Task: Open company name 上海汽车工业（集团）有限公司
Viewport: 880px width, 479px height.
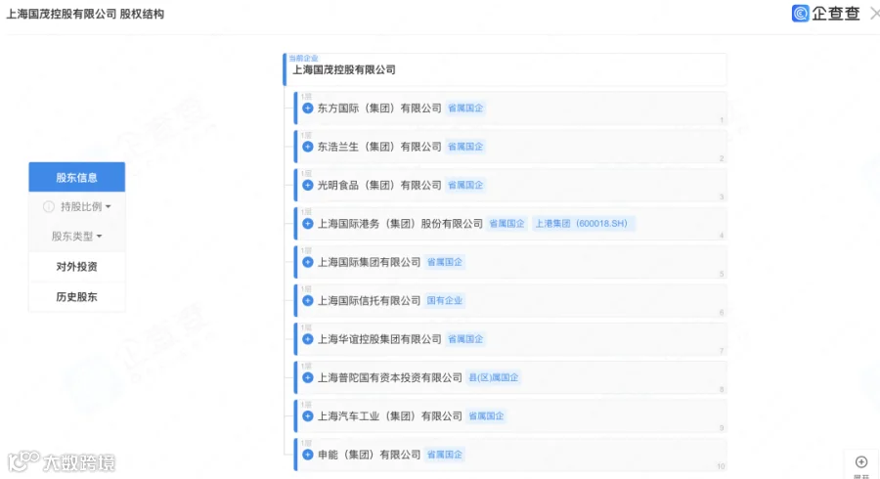Action: pos(390,416)
